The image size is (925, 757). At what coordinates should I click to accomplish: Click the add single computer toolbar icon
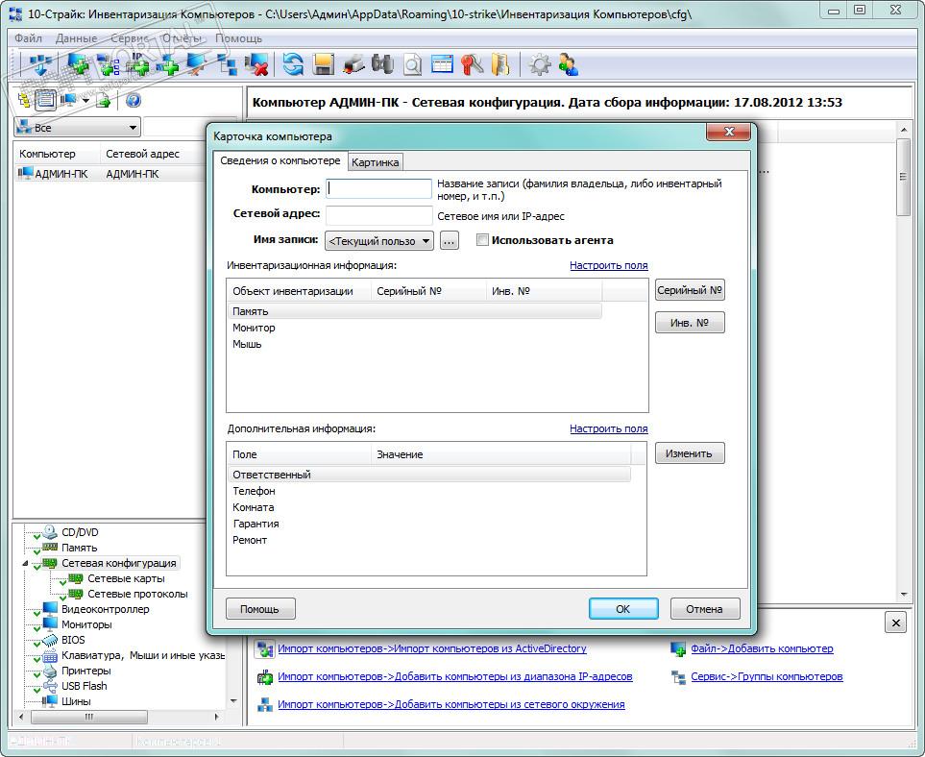click(x=78, y=65)
